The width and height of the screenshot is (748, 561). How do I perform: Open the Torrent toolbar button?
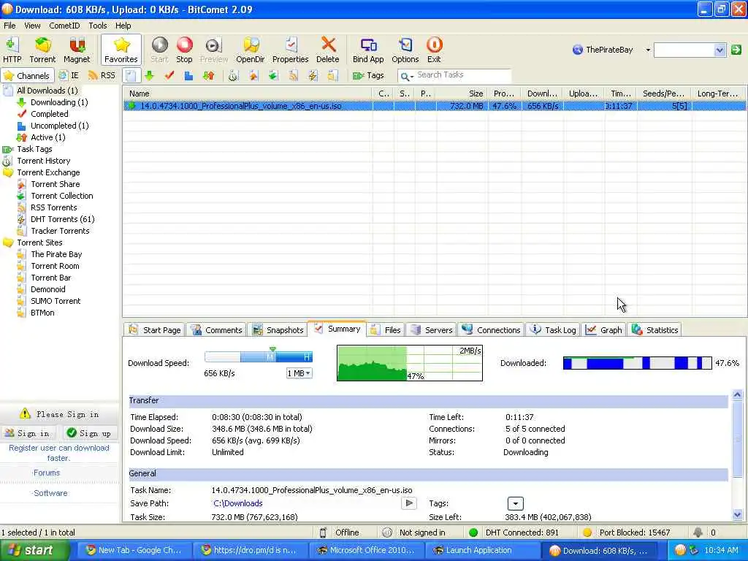[x=42, y=50]
